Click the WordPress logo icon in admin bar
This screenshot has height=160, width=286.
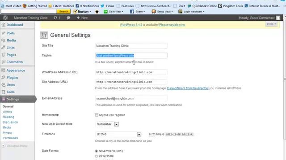click(x=5, y=18)
